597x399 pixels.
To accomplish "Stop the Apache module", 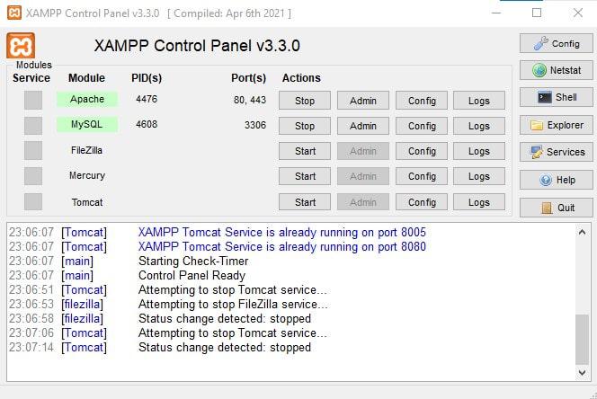I will (305, 101).
